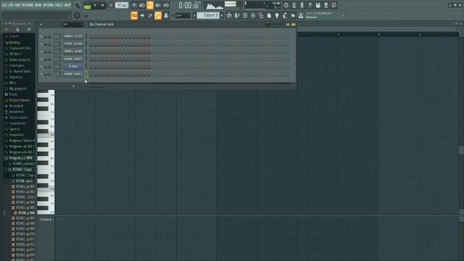The height and width of the screenshot is (261, 464).
Task: Toggle the highlighted link (multilink) icon
Action: 158,15
